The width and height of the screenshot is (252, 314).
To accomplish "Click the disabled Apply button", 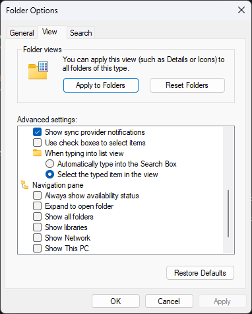I will click(222, 301).
